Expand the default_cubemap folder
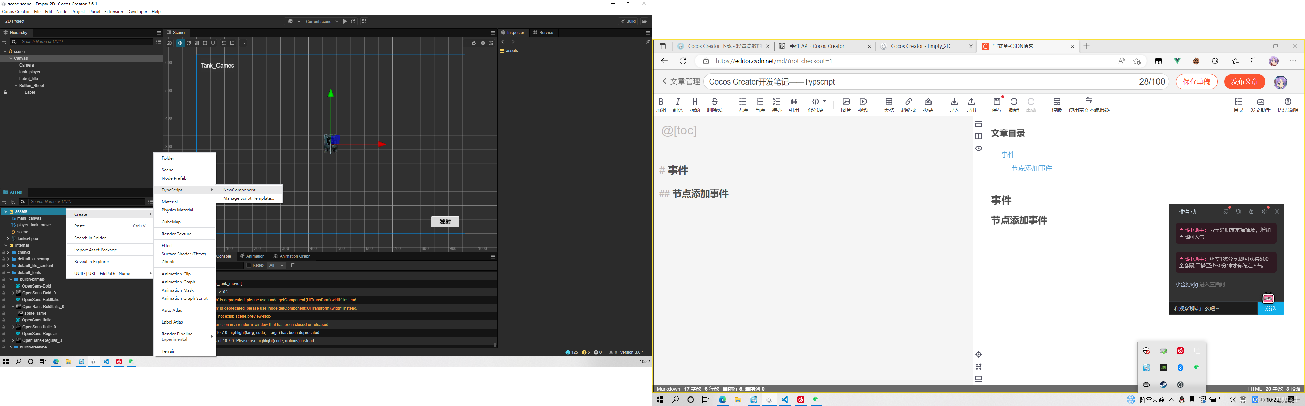1305x406 pixels. pyautogui.click(x=8, y=259)
